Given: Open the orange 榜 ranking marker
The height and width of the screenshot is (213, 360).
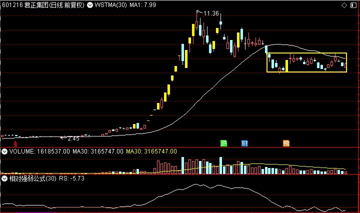Looking at the screenshot, I should click(x=286, y=143).
